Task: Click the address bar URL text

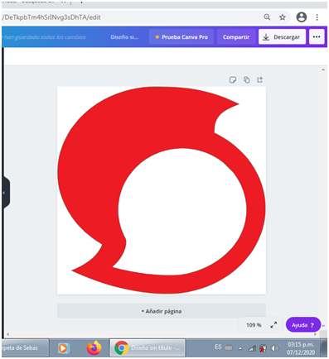Action: click(51, 17)
